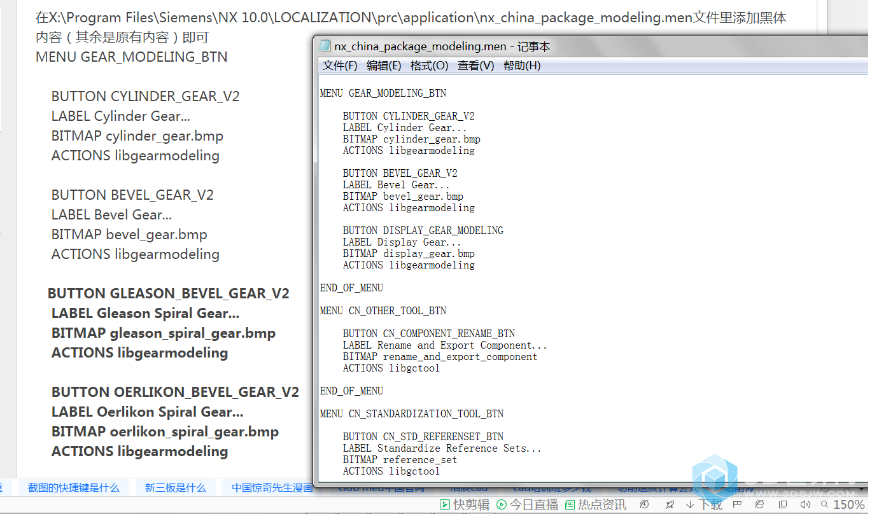This screenshot has width=872, height=514.
Task: Click webpage line BUTTON BEVEL_GEAR_V2
Action: coord(132,195)
